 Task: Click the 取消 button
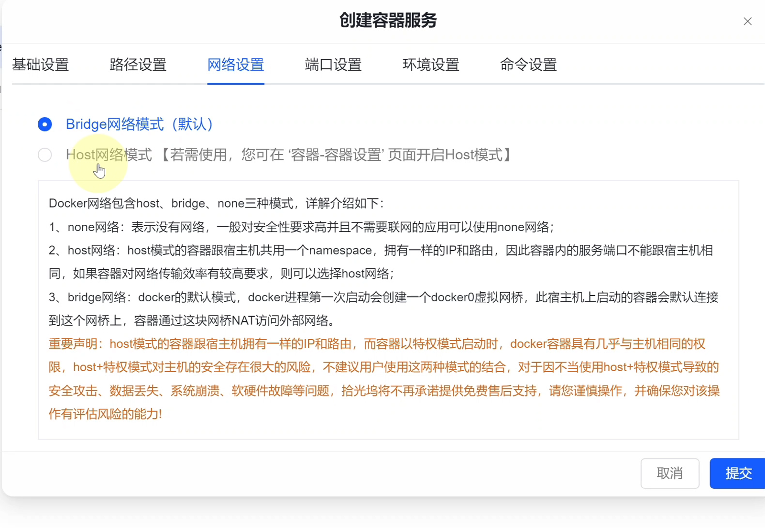[x=670, y=473]
